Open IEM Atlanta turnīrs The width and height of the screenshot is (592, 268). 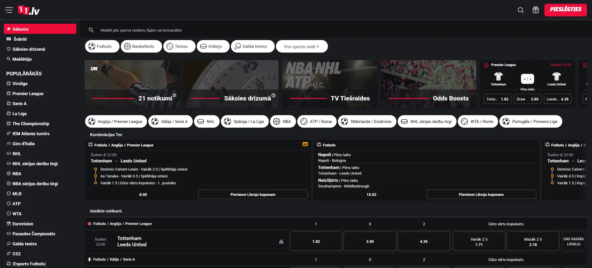pos(40,134)
